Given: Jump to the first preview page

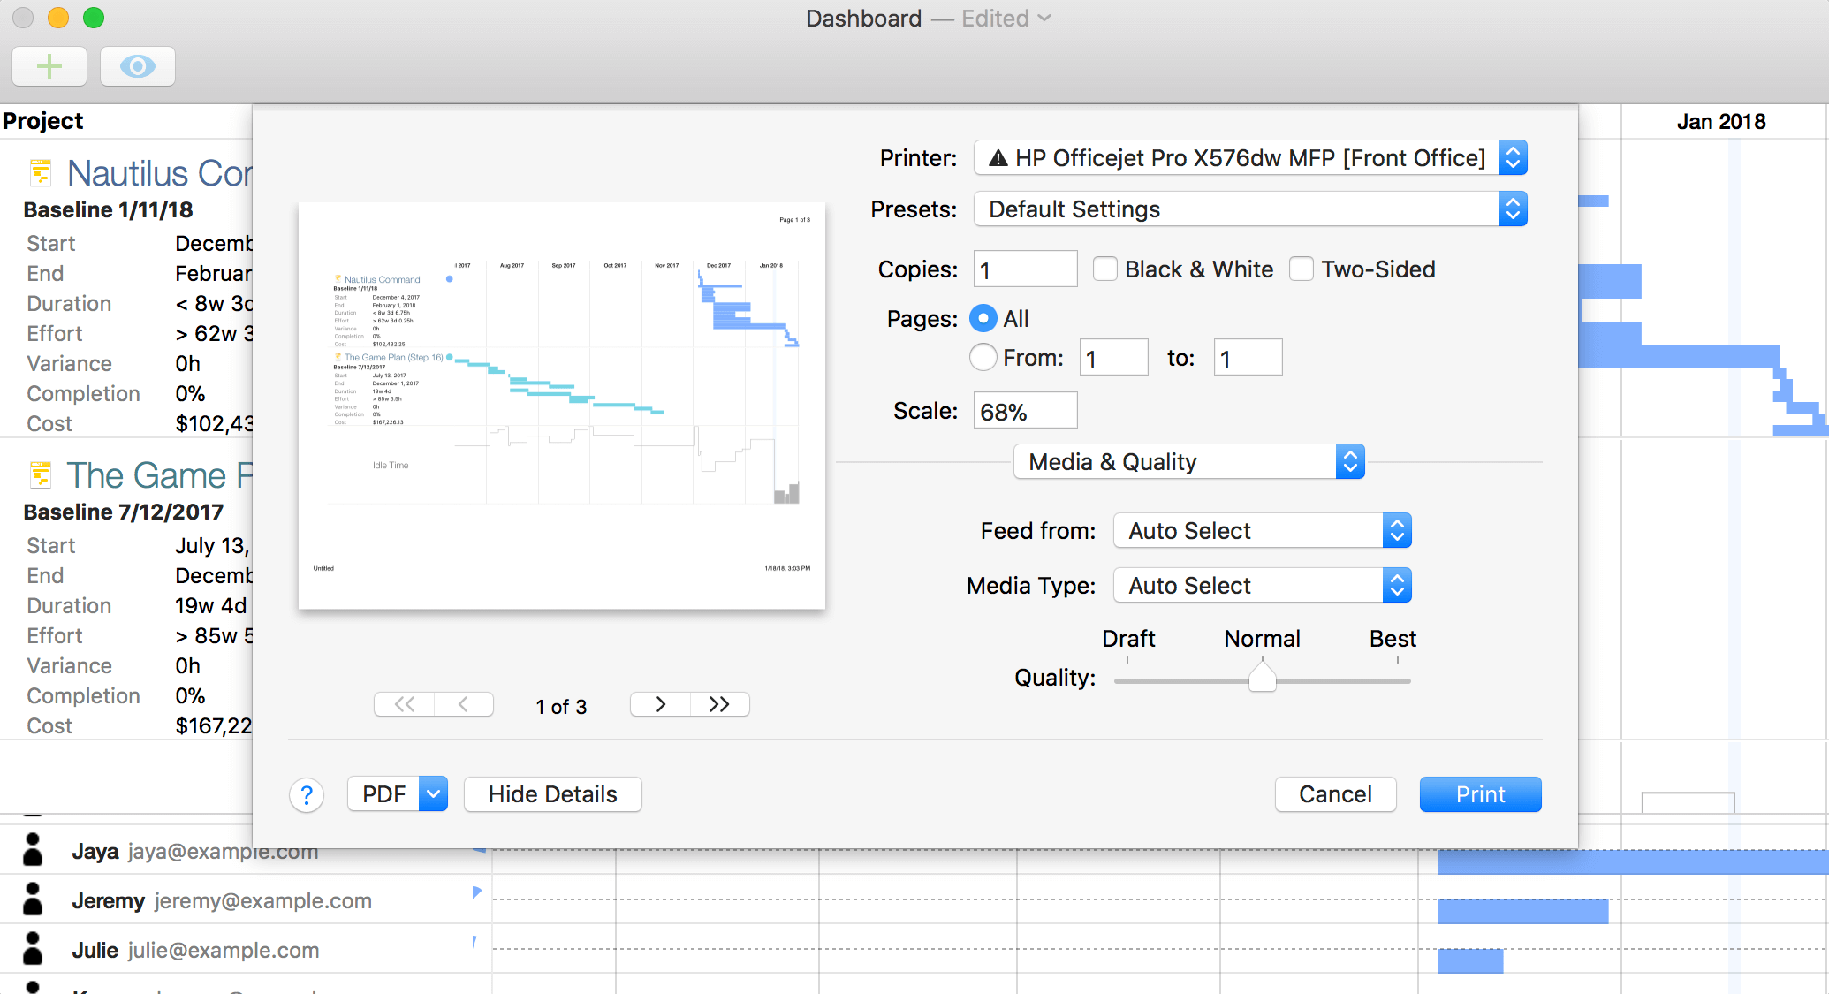Looking at the screenshot, I should click(x=405, y=704).
